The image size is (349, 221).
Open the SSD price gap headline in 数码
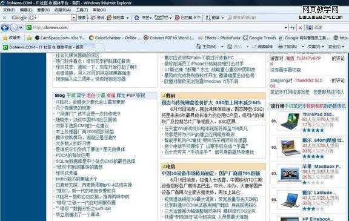(211, 102)
